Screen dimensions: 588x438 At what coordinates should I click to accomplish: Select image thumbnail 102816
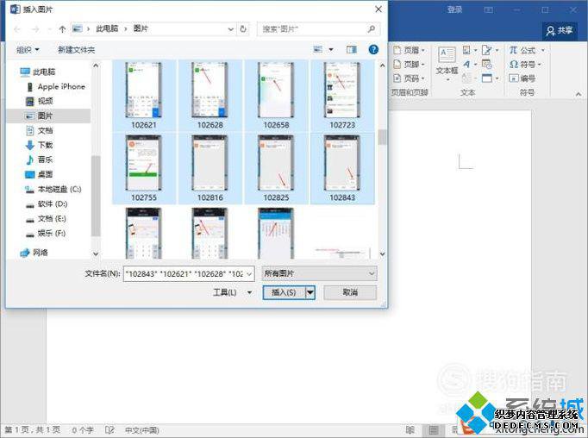click(210, 168)
